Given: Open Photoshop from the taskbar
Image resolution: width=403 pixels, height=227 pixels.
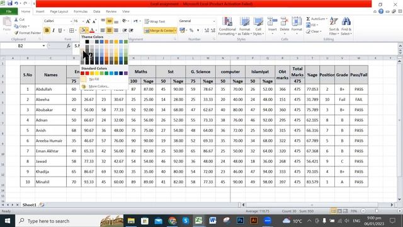Looking at the screenshot, I should point(241,221).
